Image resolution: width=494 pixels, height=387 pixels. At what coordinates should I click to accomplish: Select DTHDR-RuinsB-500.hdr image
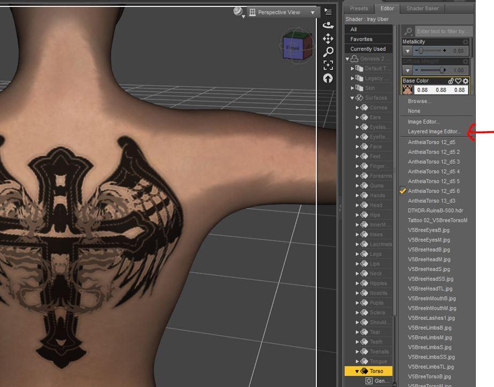point(436,211)
